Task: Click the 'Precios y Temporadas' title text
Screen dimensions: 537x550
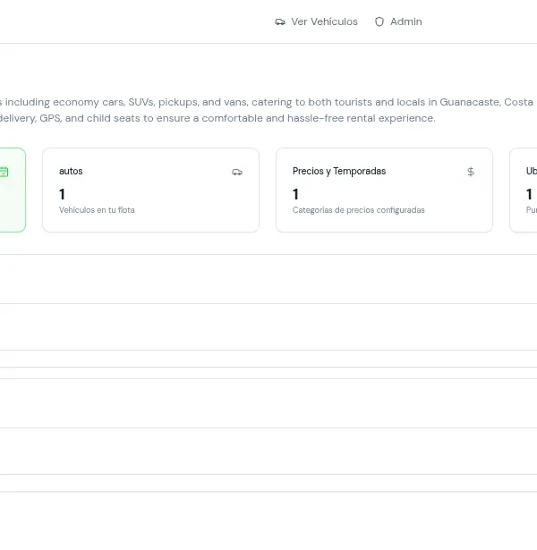Action: coord(339,171)
